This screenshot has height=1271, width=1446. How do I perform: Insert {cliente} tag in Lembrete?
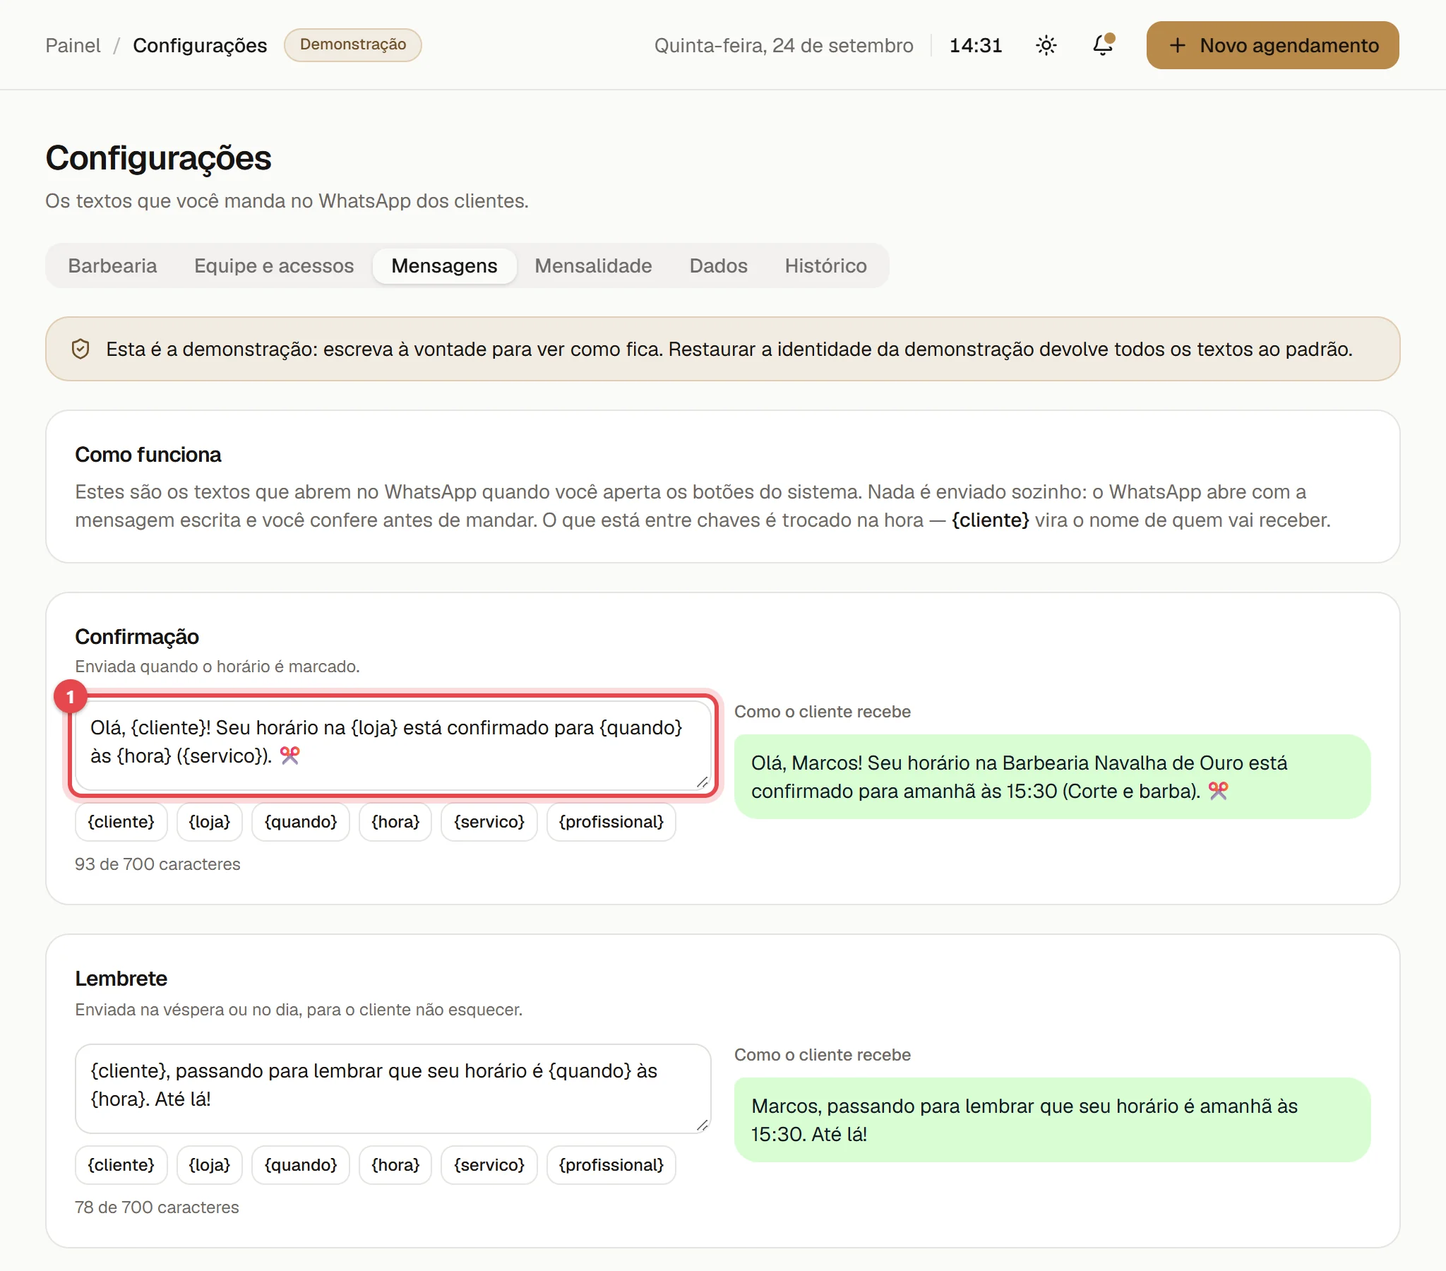pyautogui.click(x=121, y=1165)
